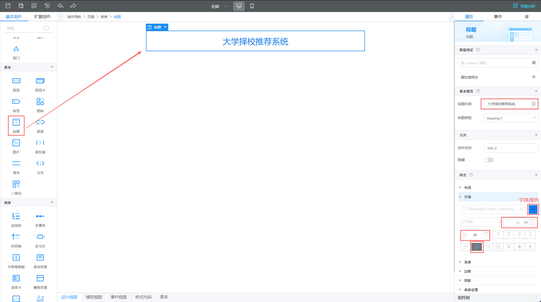Click the history clock icon
The image size is (541, 302).
click(x=47, y=6)
